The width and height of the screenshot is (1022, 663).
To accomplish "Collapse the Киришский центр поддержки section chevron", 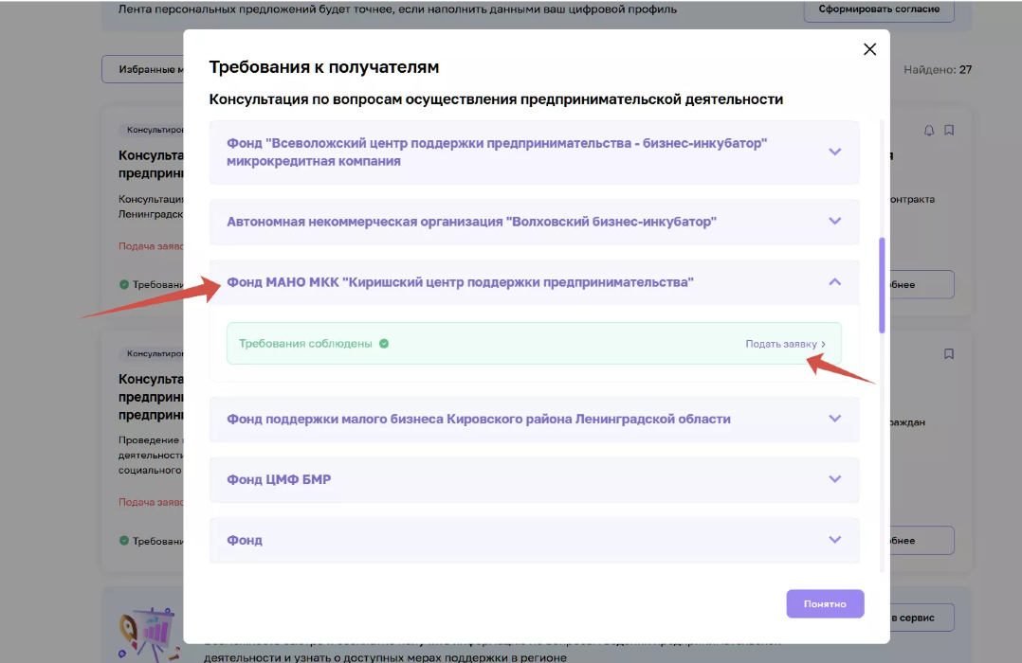I will 834,282.
